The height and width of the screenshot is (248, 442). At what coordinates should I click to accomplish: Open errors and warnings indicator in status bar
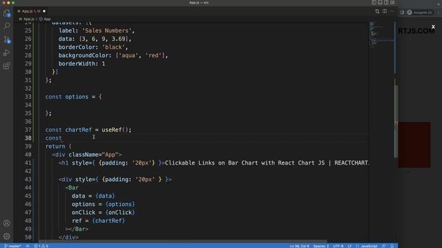41,246
